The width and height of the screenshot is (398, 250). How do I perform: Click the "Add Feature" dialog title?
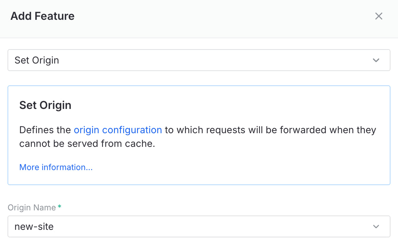coord(42,16)
